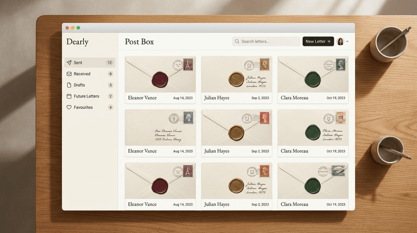Click the plus icon on New Letter
Screen dimensions: 417x233
[329, 41]
